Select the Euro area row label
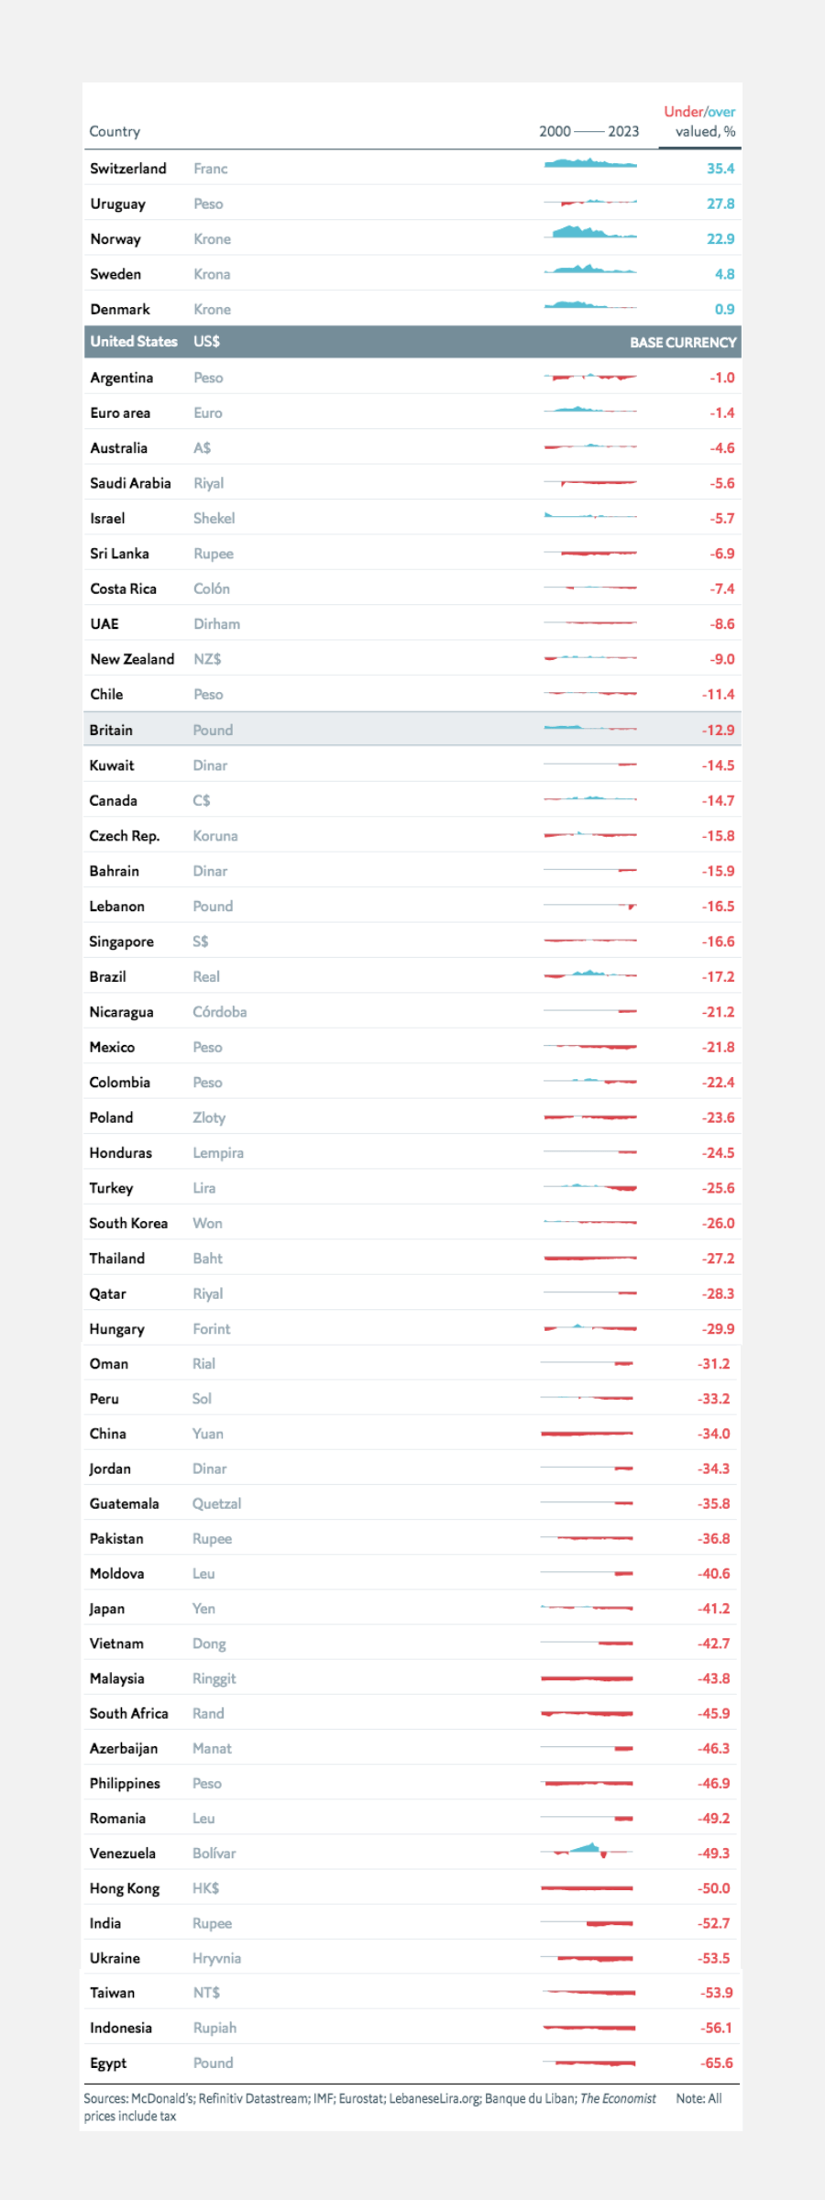The height and width of the screenshot is (2200, 825). (x=120, y=412)
